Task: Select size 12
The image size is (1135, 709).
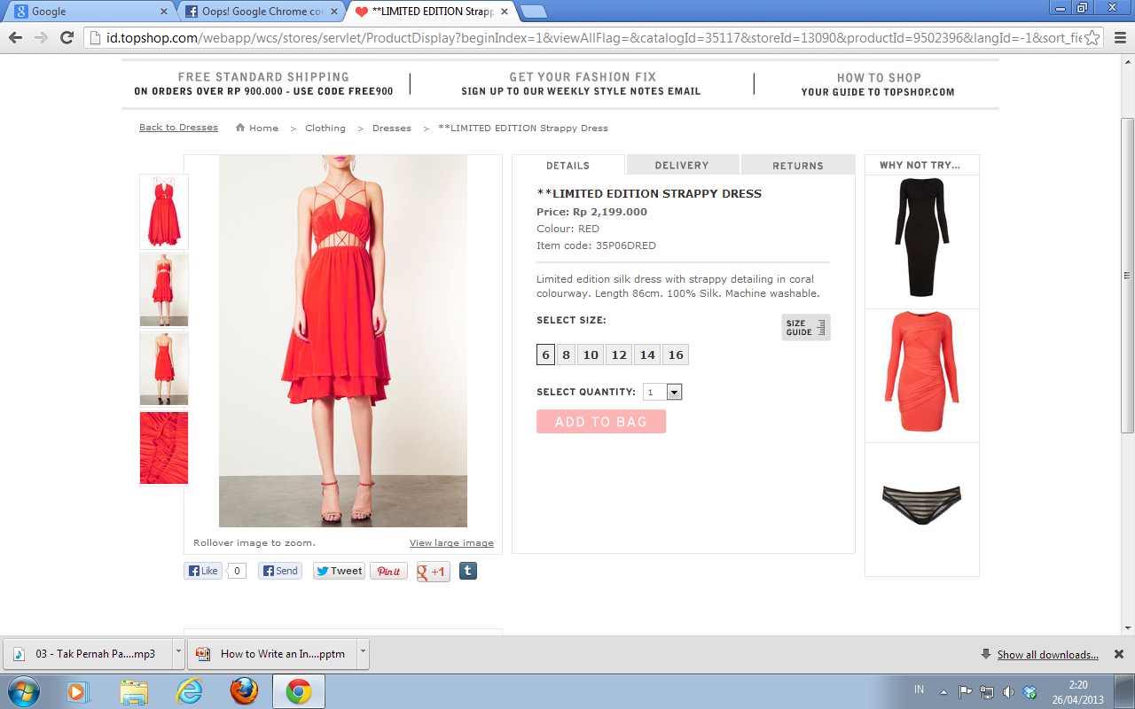Action: pyautogui.click(x=619, y=354)
